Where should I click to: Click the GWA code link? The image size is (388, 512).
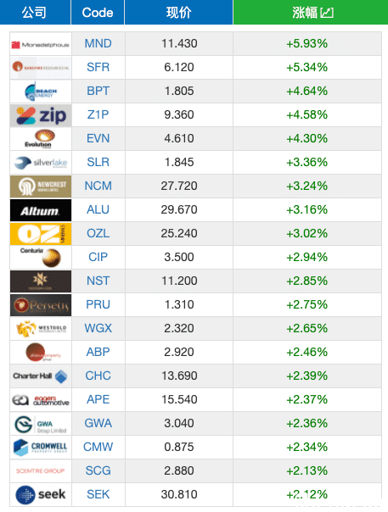point(98,423)
